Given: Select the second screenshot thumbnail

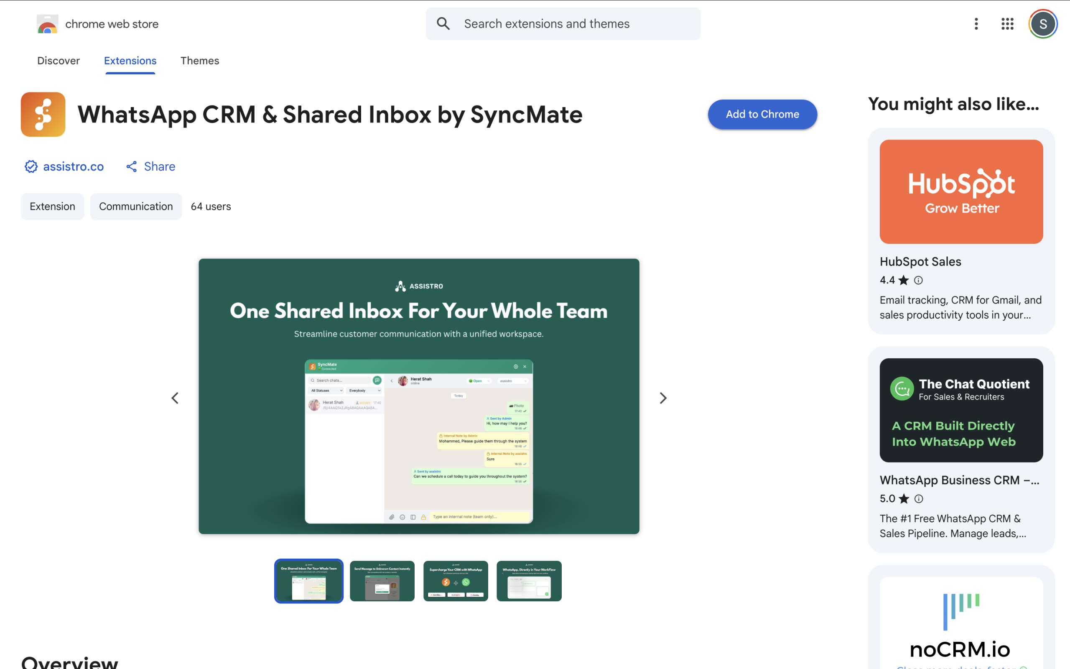Looking at the screenshot, I should pos(382,580).
